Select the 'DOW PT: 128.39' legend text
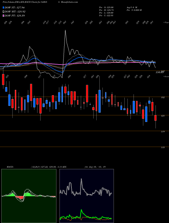 tap(15, 16)
